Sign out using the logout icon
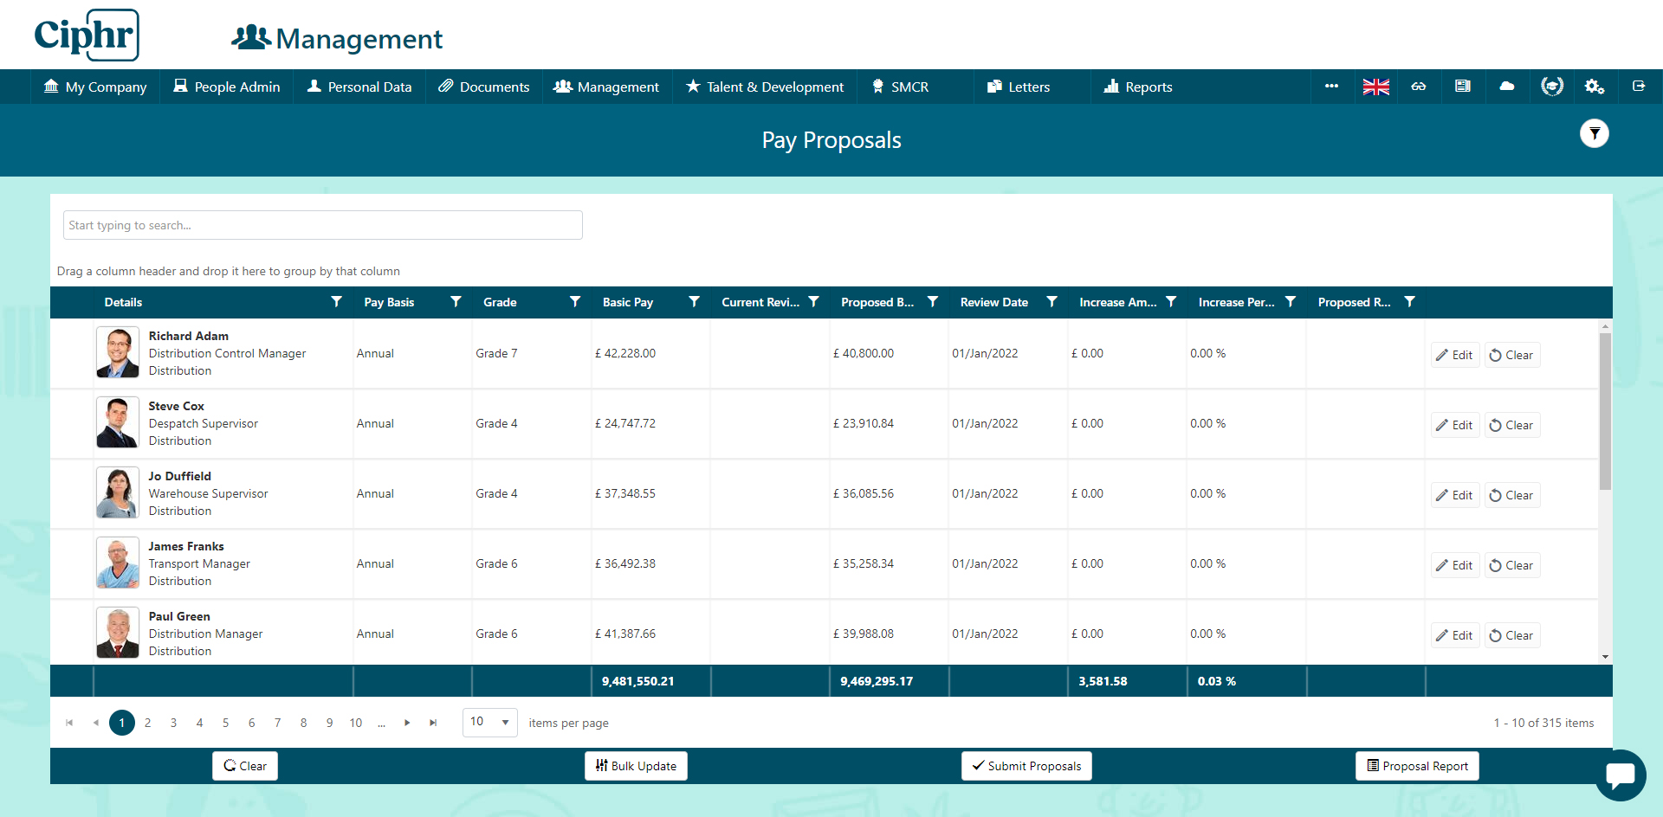Viewport: 1663px width, 817px height. coord(1639,87)
